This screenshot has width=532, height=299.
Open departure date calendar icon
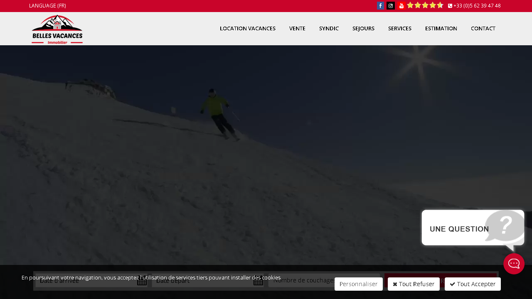pyautogui.click(x=258, y=281)
